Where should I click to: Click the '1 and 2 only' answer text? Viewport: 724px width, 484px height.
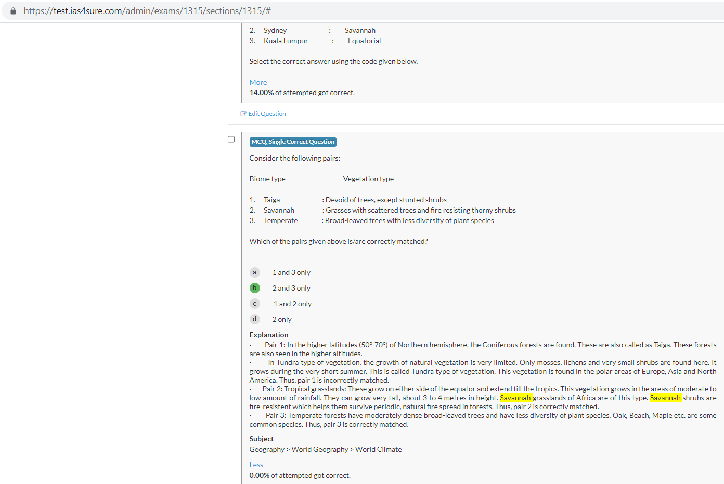point(292,304)
